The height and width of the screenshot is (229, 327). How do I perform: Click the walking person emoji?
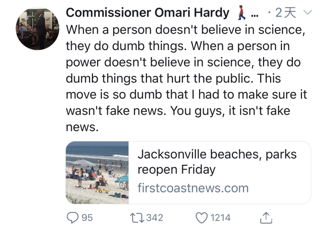coord(241,13)
